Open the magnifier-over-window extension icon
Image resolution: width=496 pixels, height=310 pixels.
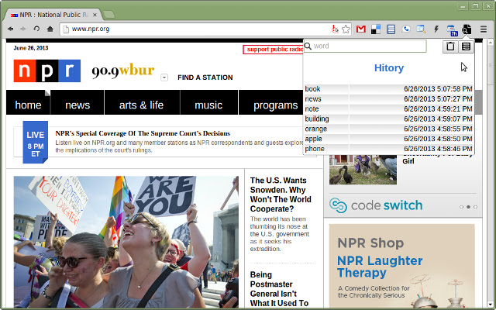[421, 29]
